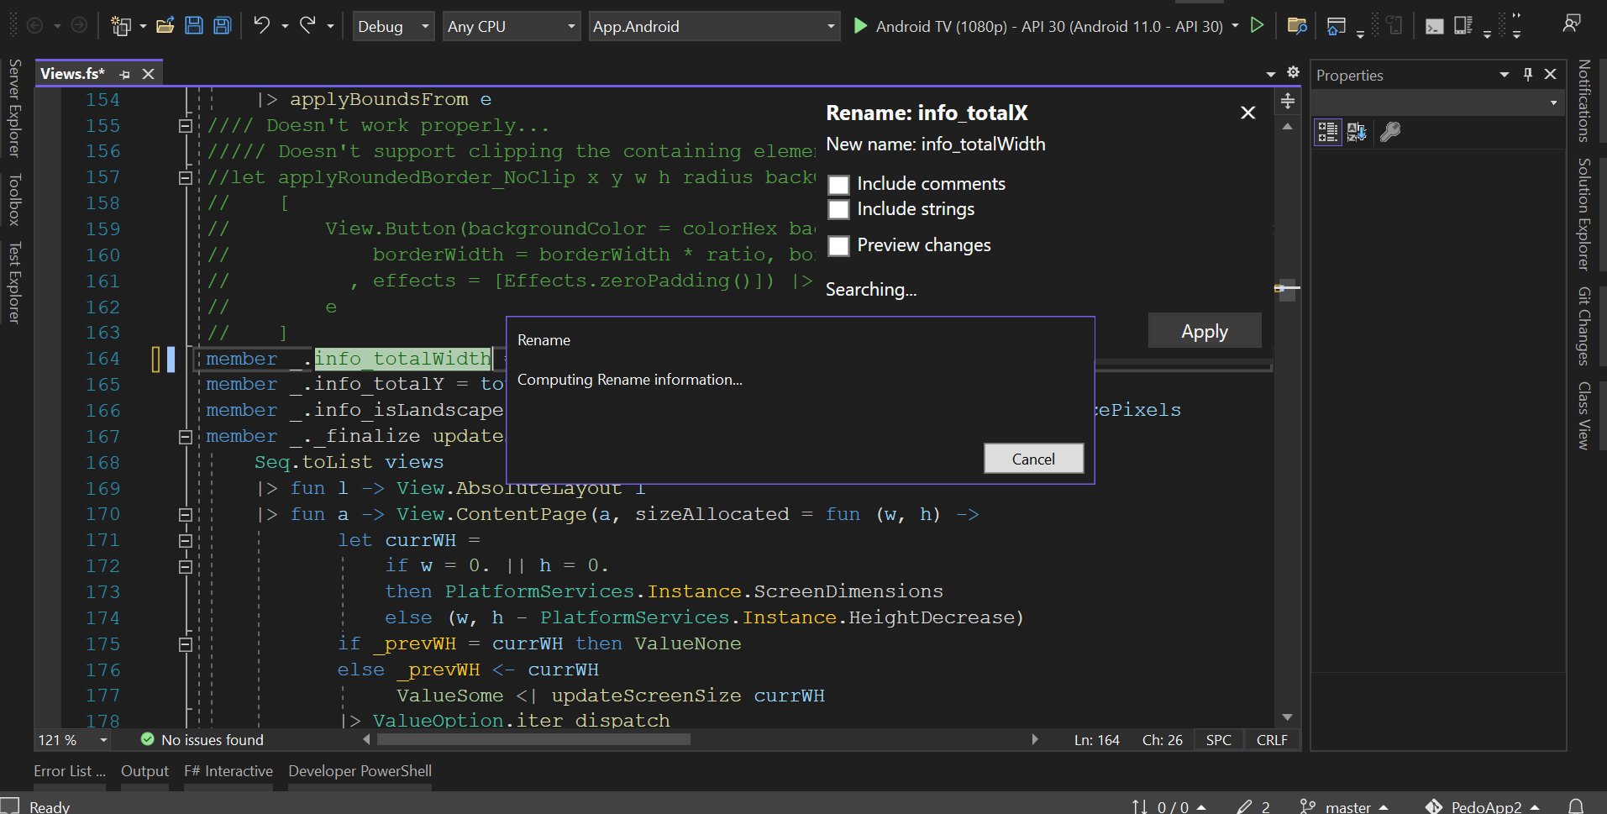Viewport: 1607px width, 814px height.
Task: Toggle auto hide pin on Properties panel
Action: (1528, 74)
